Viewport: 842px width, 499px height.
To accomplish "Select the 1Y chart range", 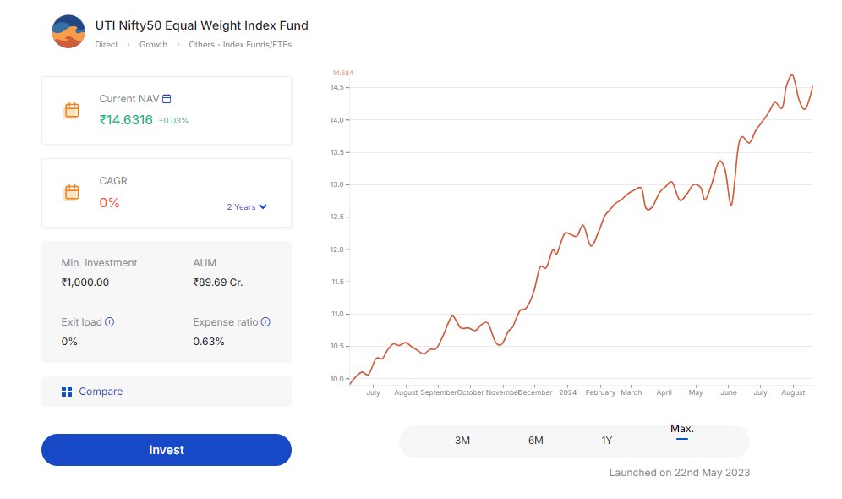I will click(x=607, y=441).
